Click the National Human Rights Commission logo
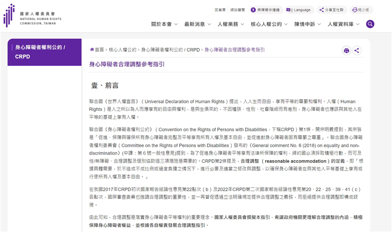The height and width of the screenshot is (232, 392). pos(32,16)
